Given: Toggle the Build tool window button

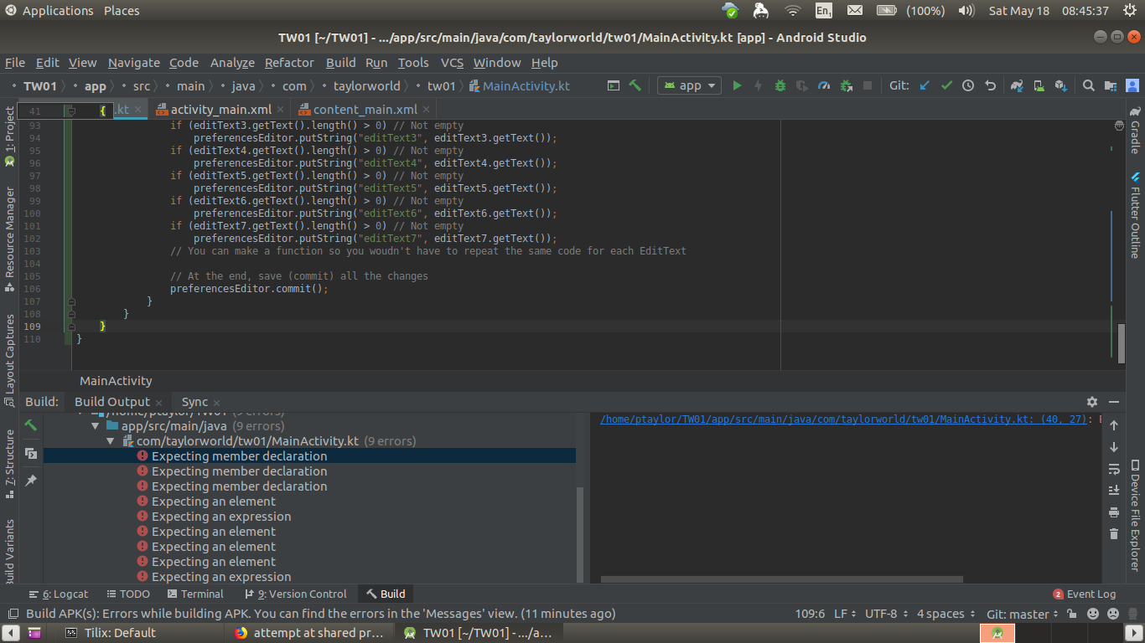Looking at the screenshot, I should point(386,594).
